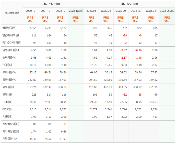Click the 'PBR(배)' row label

(7, 117)
